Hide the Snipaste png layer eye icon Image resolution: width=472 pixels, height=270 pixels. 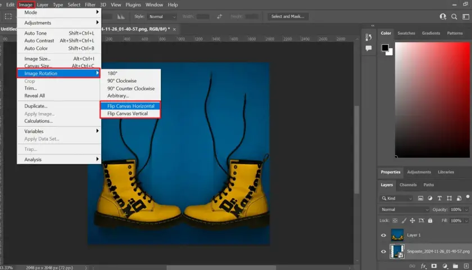tap(383, 251)
